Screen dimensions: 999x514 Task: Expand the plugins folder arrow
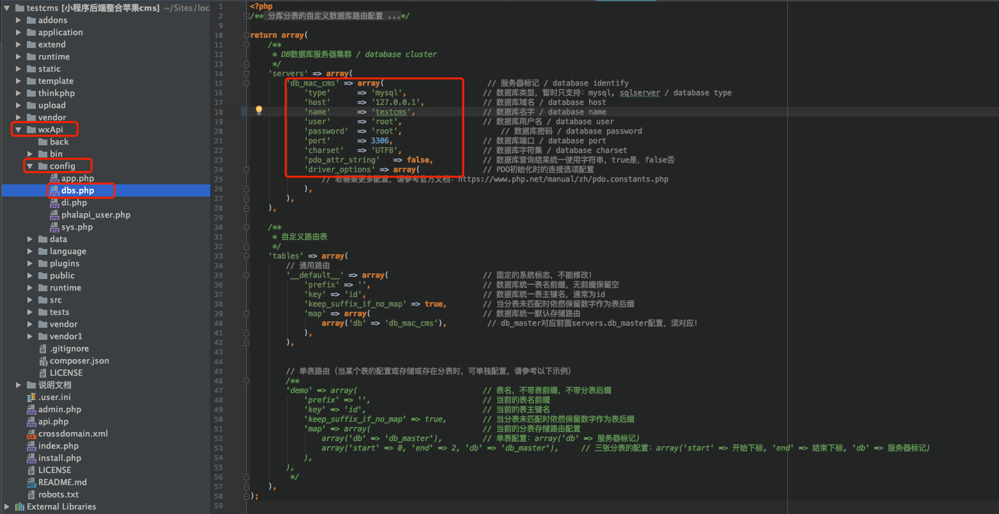coord(30,264)
